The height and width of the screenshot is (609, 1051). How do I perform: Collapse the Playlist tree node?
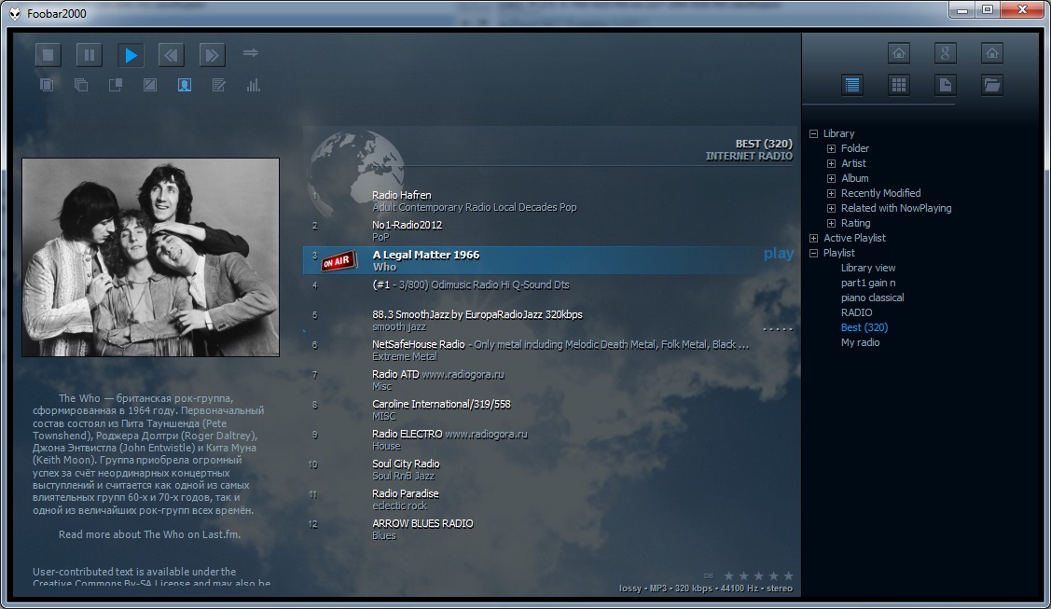(813, 253)
